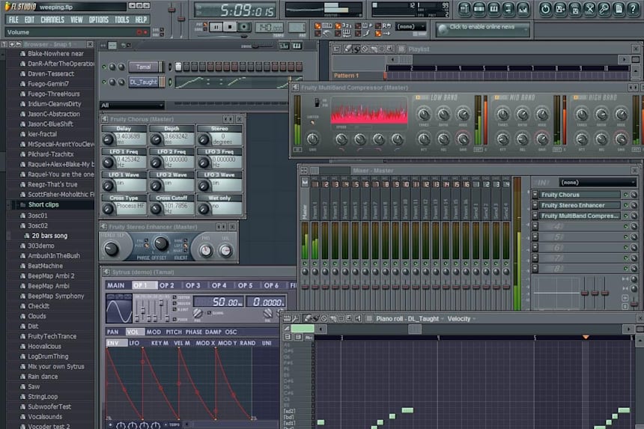This screenshot has width=644, height=429.
Task: Open the 20 bars song item in the browser
Action: 49,236
